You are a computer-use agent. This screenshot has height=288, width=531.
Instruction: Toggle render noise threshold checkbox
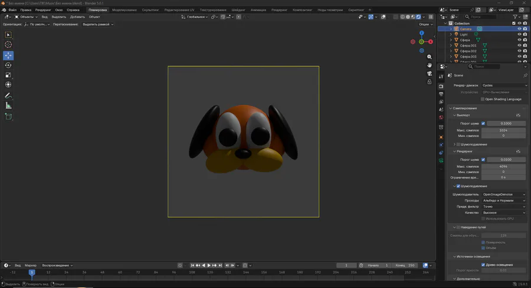tap(483, 160)
